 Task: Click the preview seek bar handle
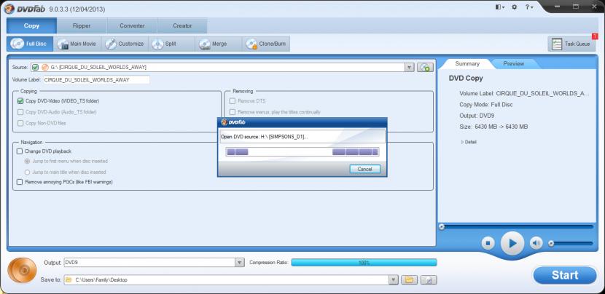click(442, 227)
